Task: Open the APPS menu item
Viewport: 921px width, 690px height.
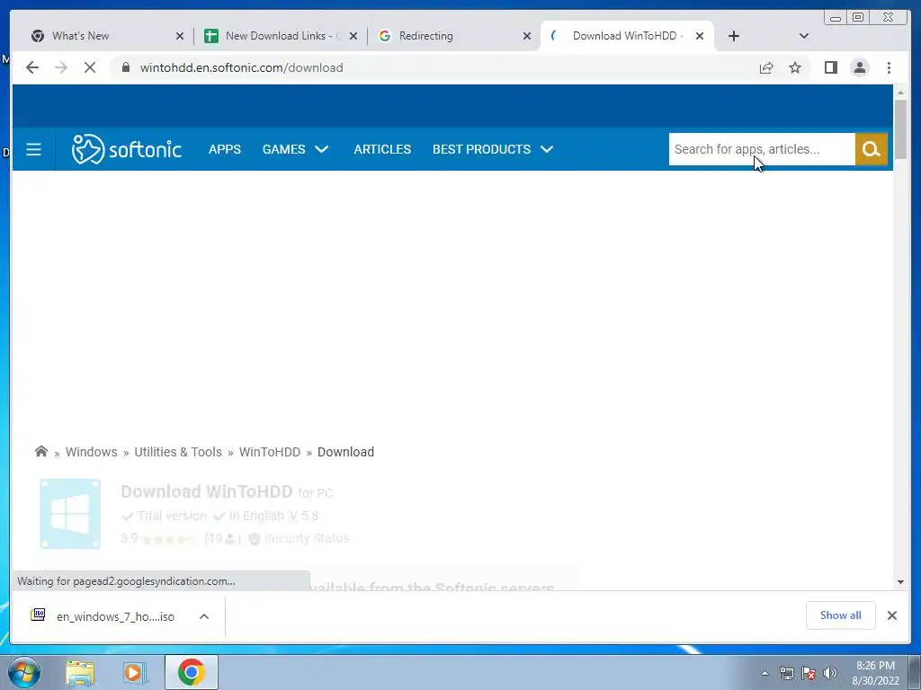Action: click(225, 149)
